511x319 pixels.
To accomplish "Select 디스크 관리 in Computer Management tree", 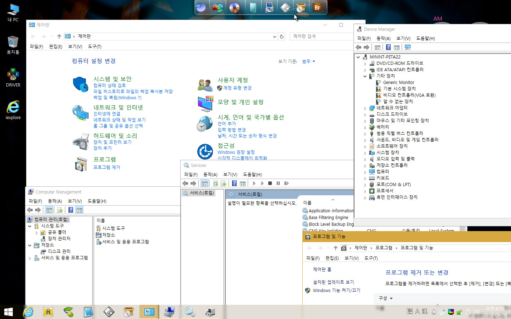I will (x=59, y=251).
